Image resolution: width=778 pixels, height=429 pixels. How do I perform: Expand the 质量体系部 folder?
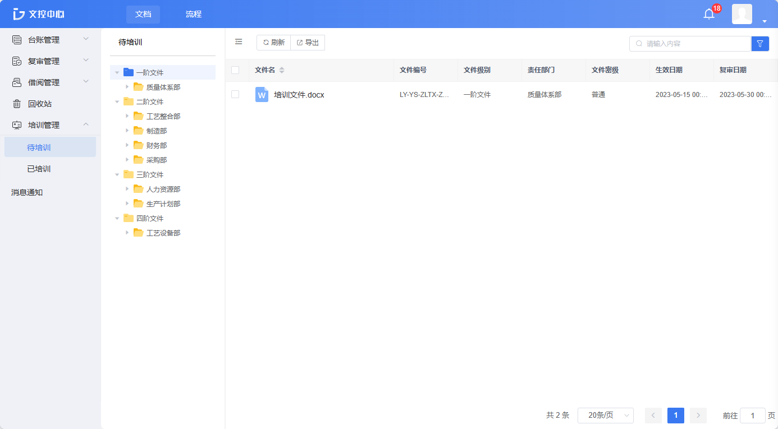coord(127,87)
